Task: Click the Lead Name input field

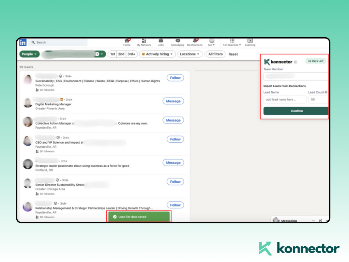Action: coord(285,100)
